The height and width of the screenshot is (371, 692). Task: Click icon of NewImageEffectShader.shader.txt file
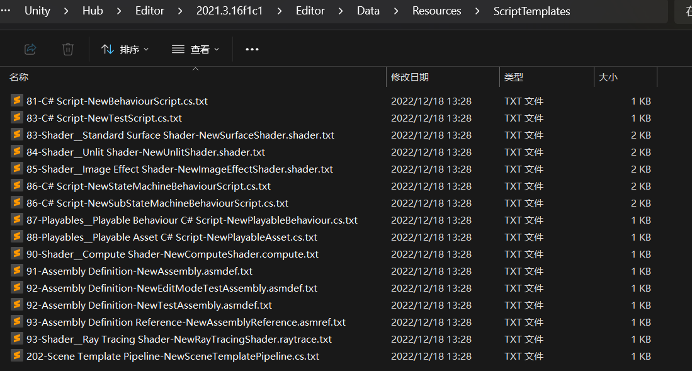coord(17,168)
